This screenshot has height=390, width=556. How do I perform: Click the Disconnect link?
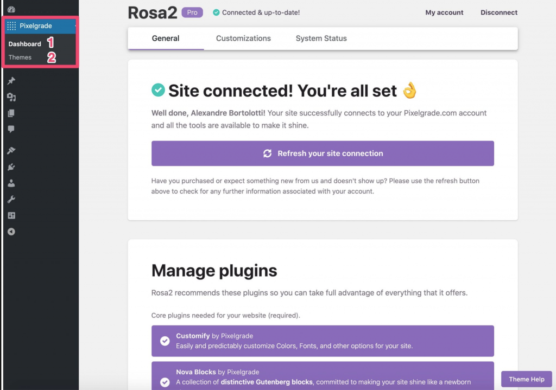498,12
